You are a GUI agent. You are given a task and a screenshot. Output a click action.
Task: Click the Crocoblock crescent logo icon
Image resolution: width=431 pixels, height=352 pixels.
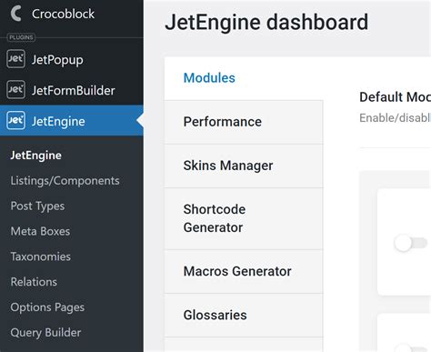coord(15,14)
